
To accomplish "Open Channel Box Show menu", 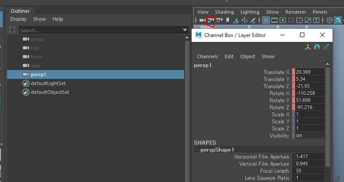I will [x=268, y=56].
